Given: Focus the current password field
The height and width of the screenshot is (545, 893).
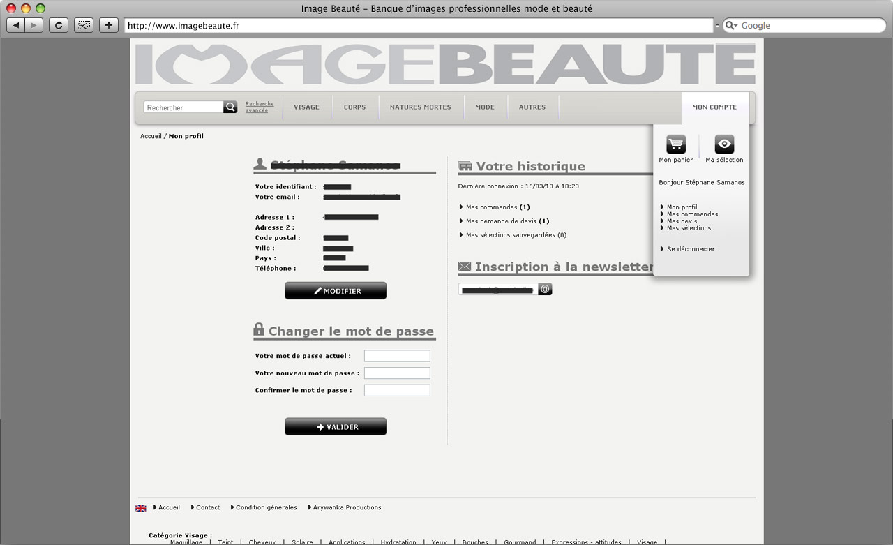Looking at the screenshot, I should [x=397, y=356].
